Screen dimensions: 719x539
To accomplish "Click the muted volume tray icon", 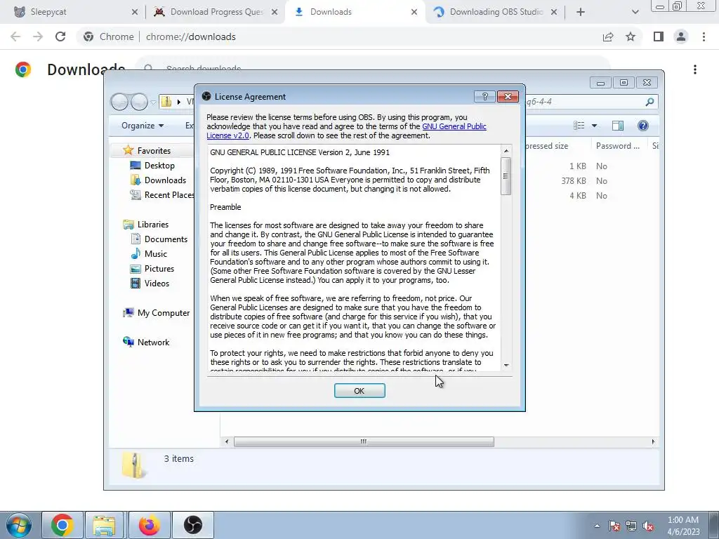I will click(x=648, y=526).
